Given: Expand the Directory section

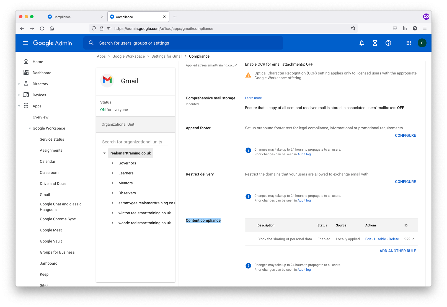Looking at the screenshot, I should (19, 84).
